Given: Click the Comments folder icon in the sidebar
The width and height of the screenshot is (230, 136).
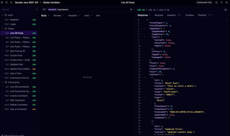Looking at the screenshot, I should (x=6, y=82).
